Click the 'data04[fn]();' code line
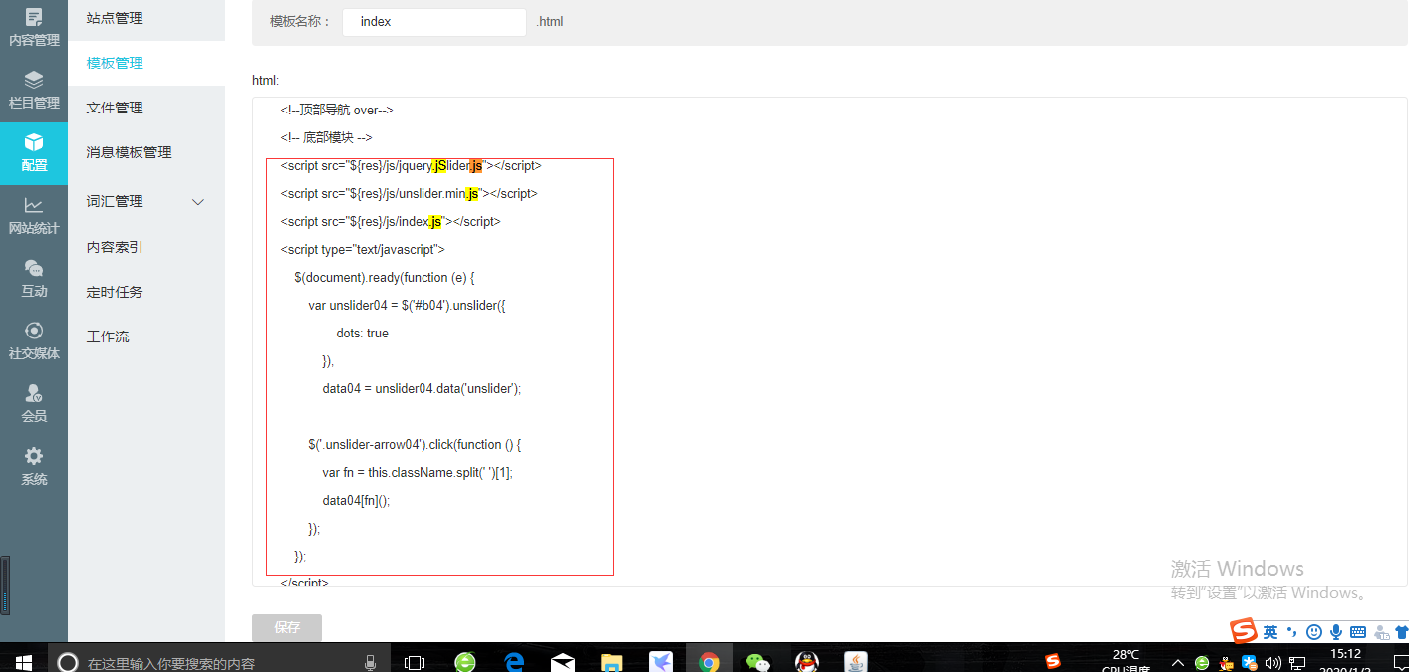The image size is (1409, 672). [356, 501]
